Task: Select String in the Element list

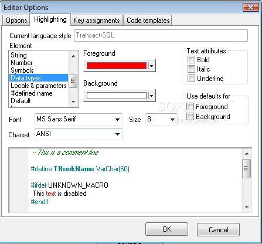Action: (x=39, y=55)
